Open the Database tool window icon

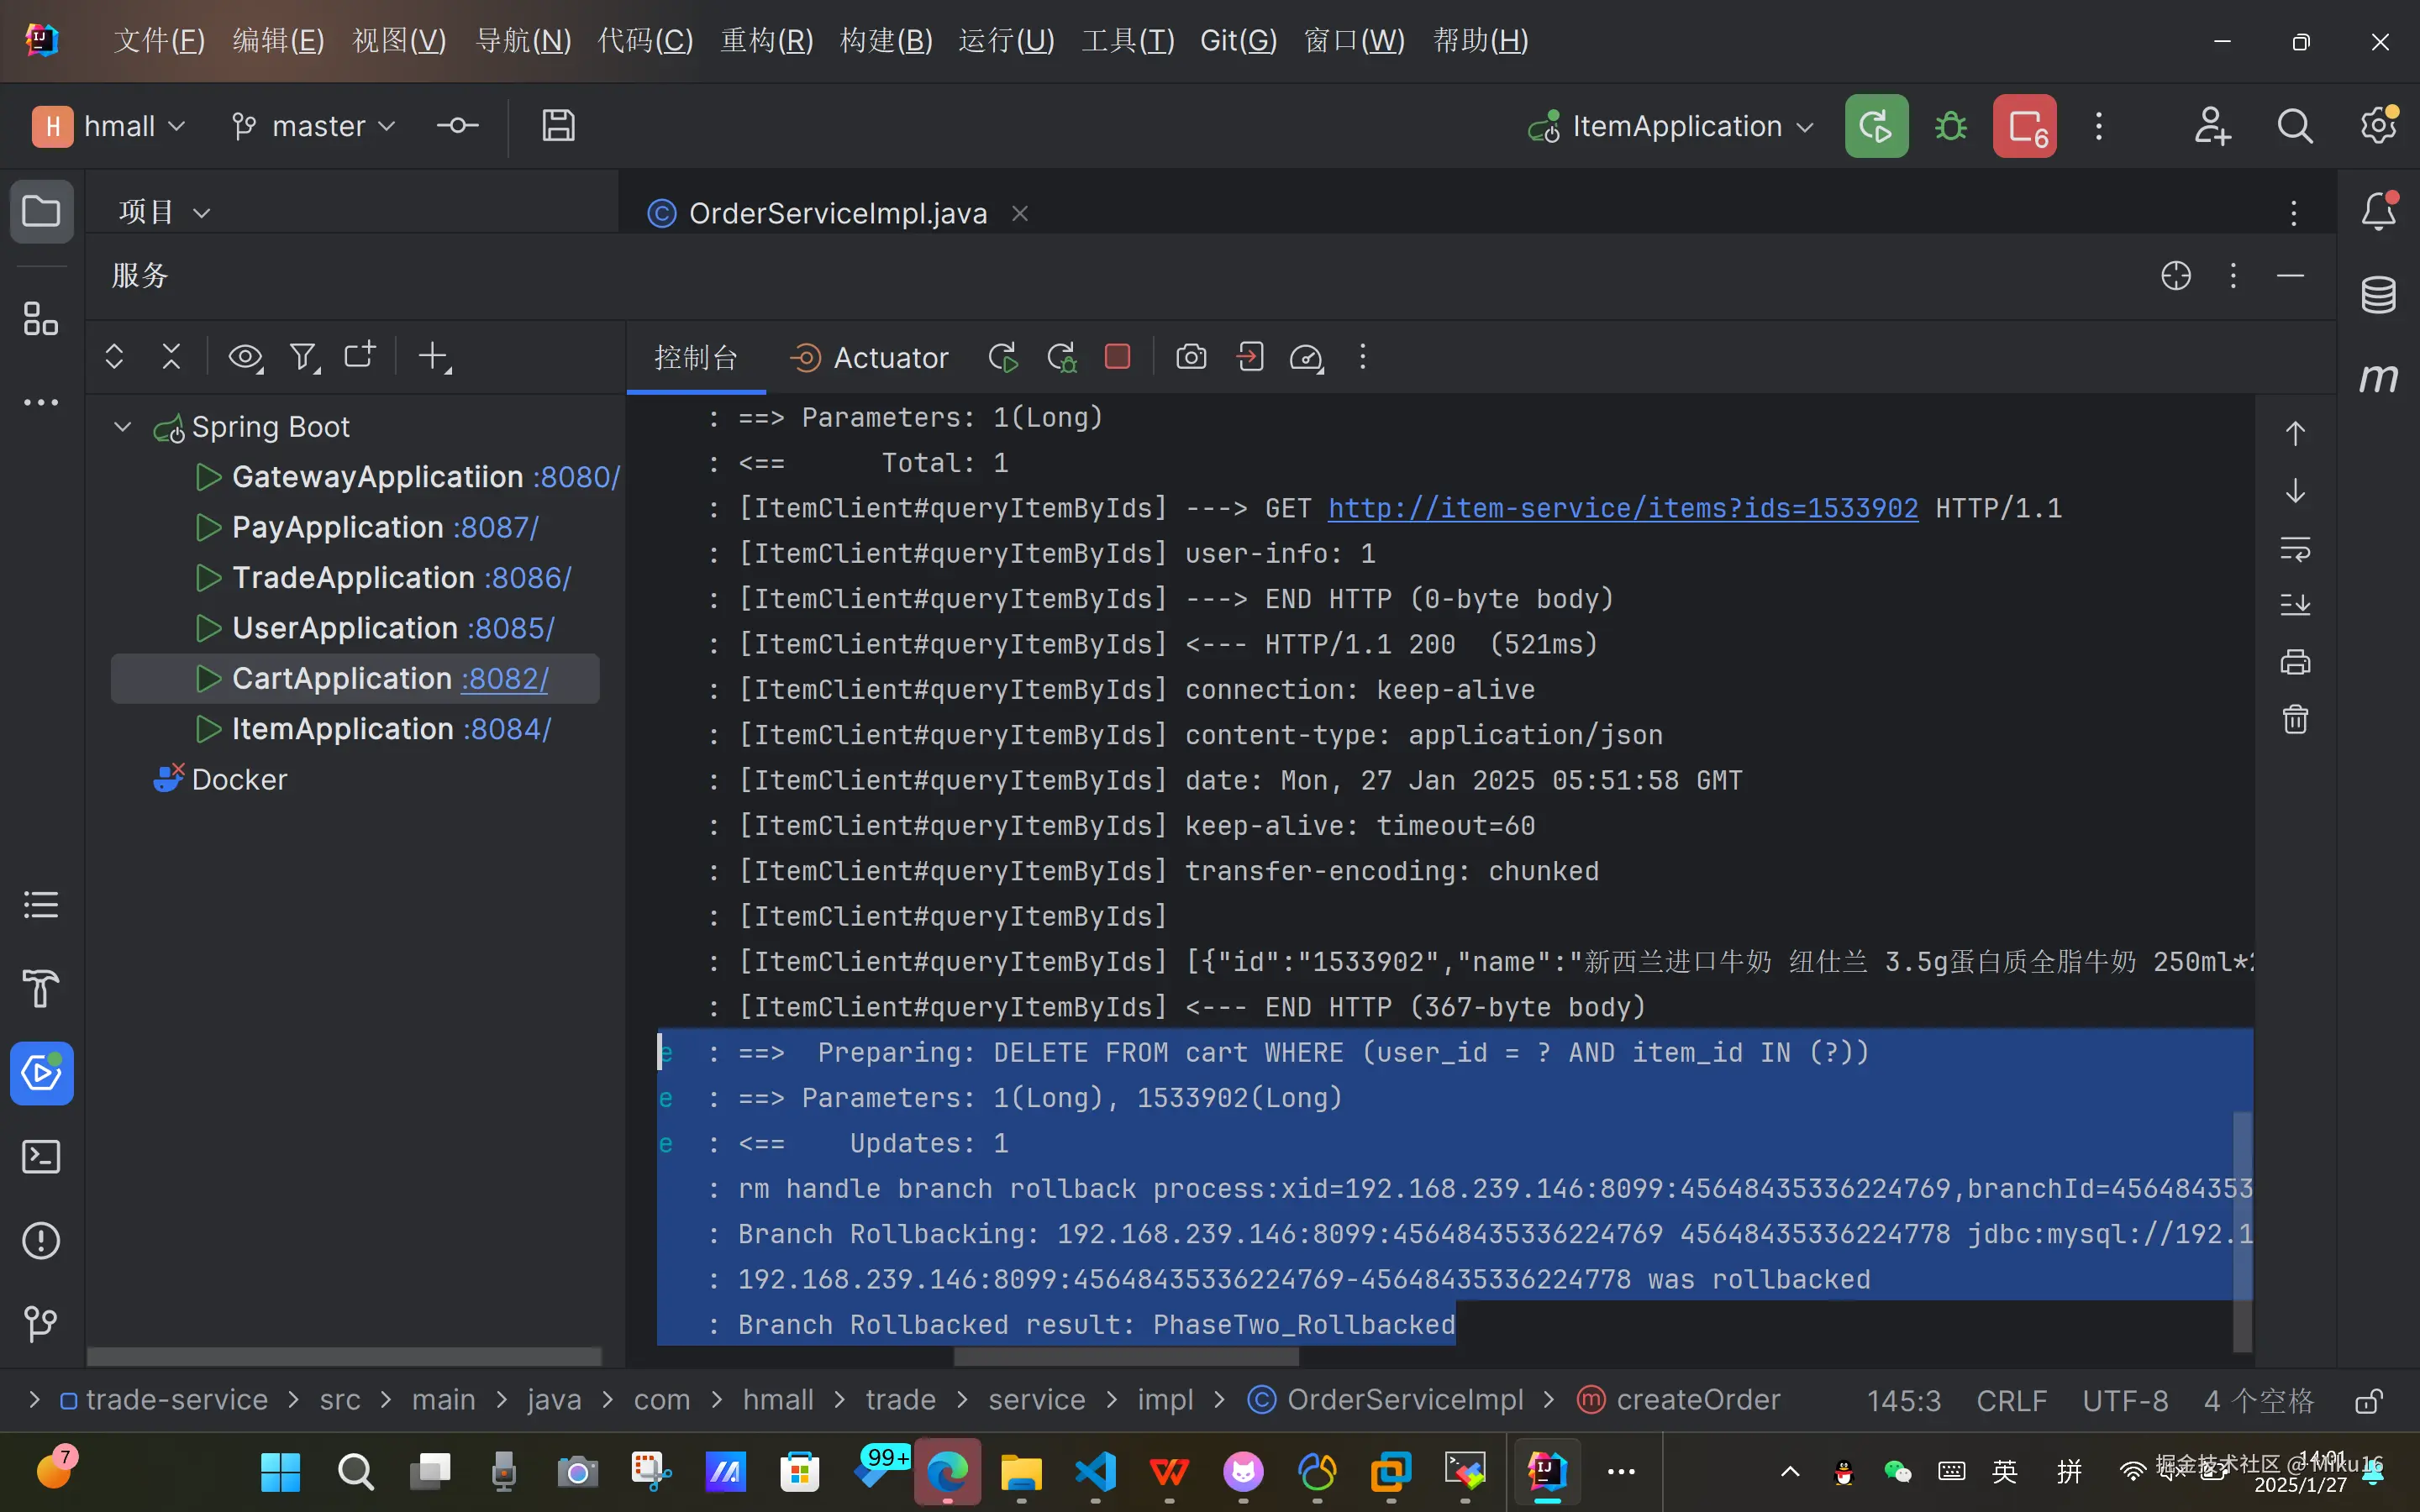tap(2378, 295)
